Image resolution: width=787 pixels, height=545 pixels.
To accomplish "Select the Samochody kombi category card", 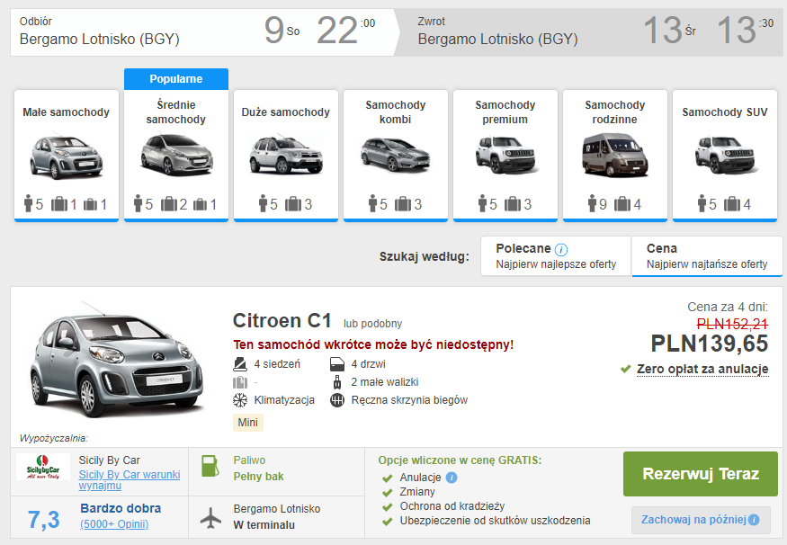I will click(396, 156).
